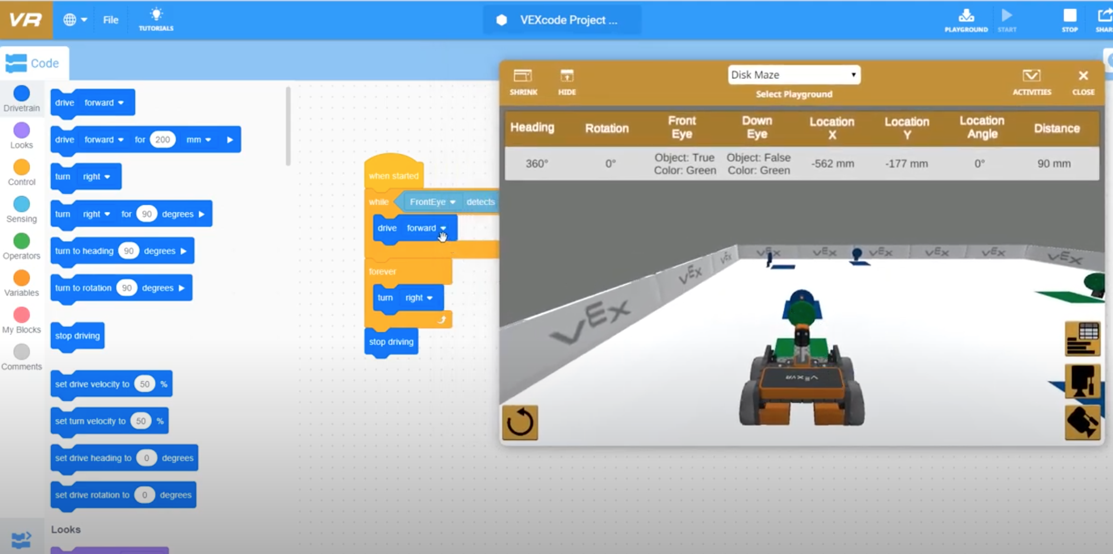
Task: Hide the playground dashboard
Action: (567, 82)
